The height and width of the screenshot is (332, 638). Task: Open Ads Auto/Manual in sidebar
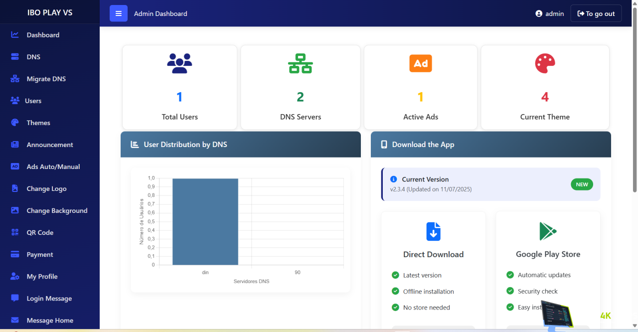53,166
